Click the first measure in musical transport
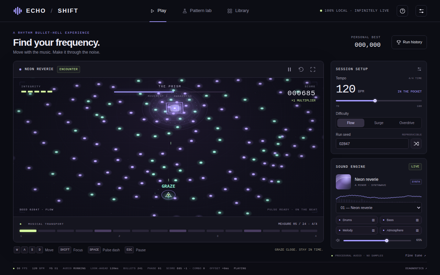 [28, 231]
